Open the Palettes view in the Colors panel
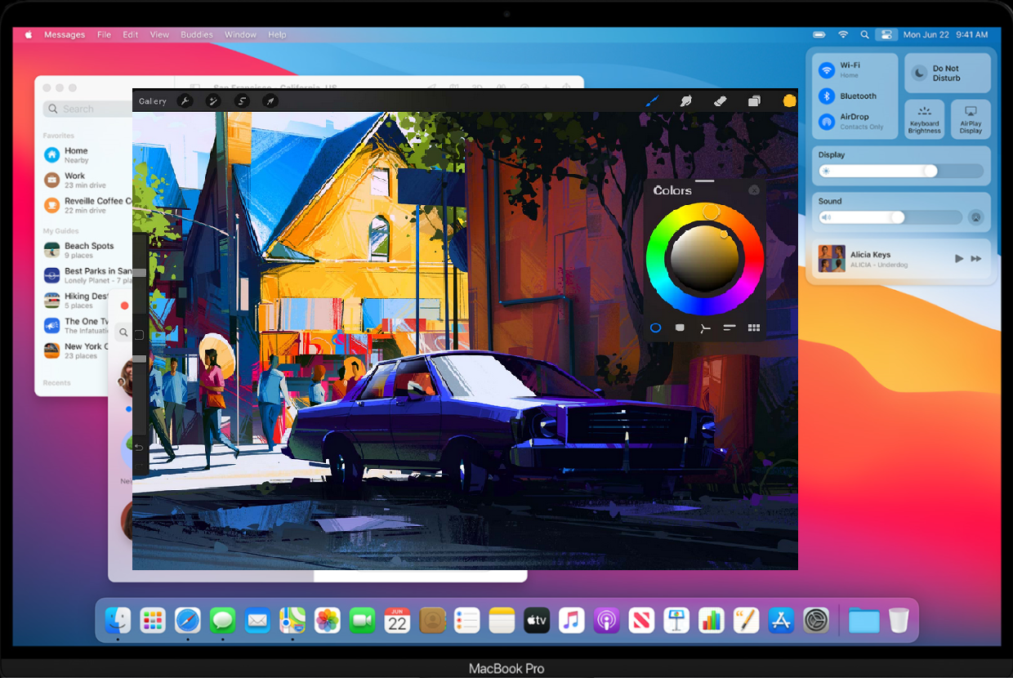 coord(753,328)
